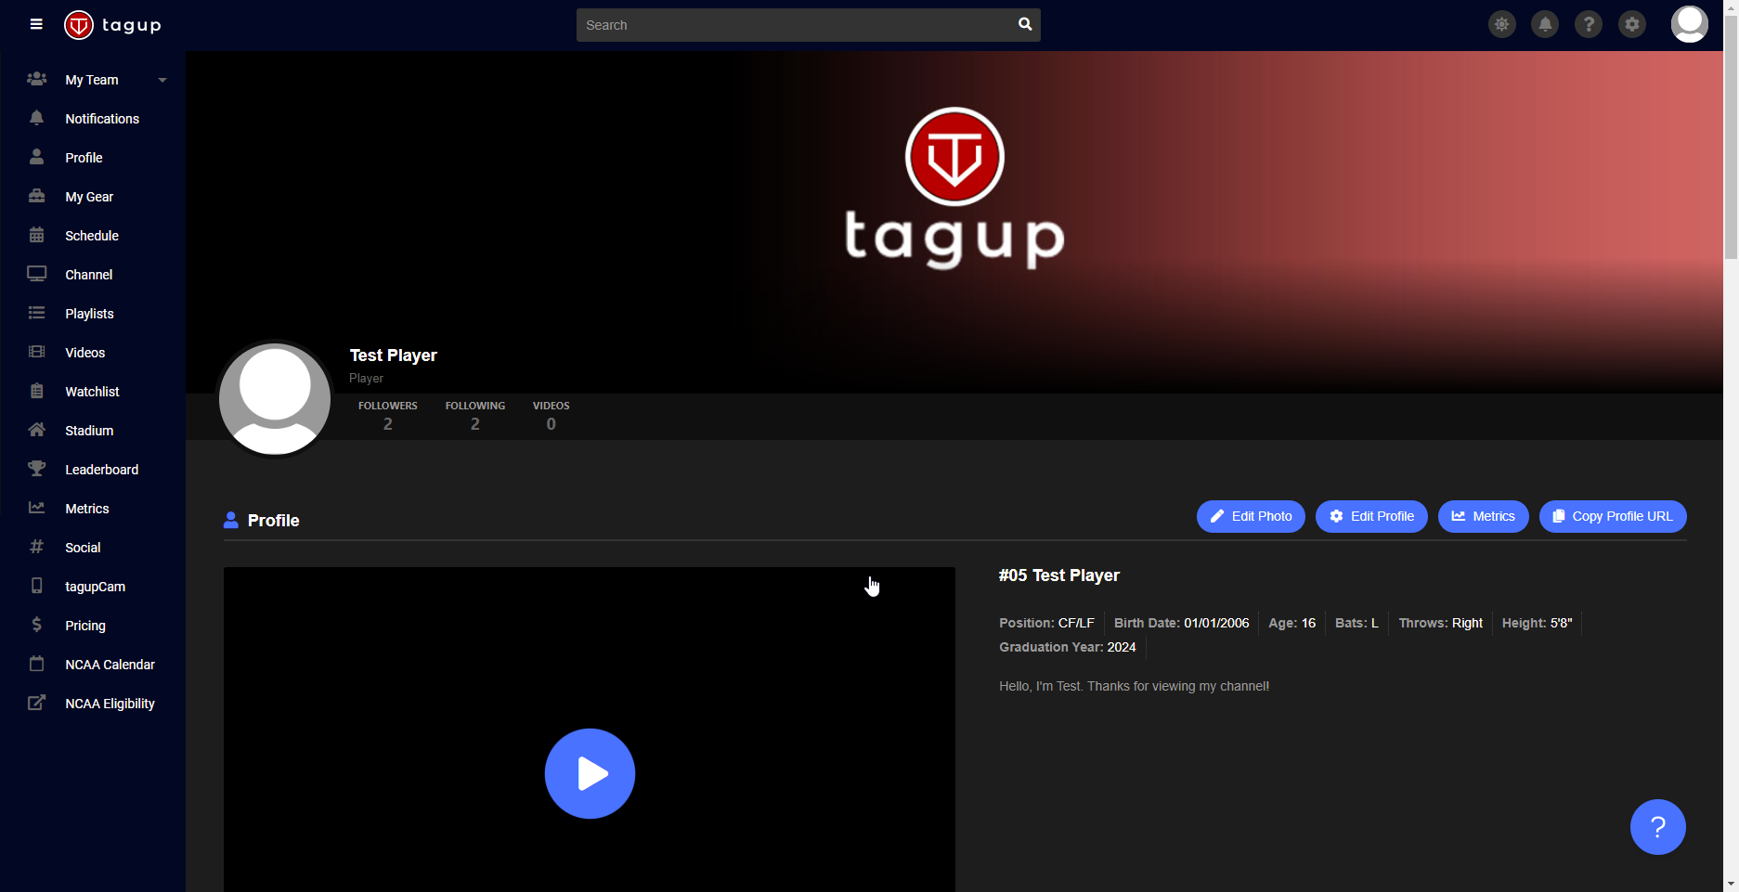Go to the Metrics page
The image size is (1739, 892).
[x=86, y=508]
